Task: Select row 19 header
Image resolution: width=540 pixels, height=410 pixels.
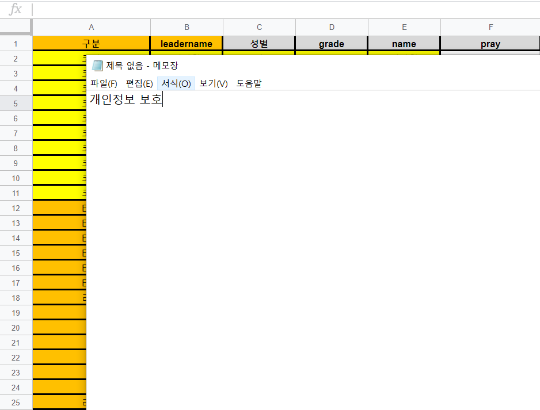Action: pos(16,313)
